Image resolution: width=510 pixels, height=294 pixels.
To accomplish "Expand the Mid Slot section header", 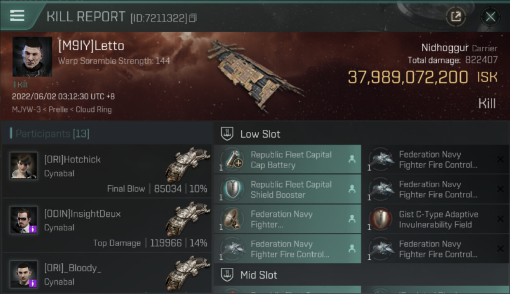I will [x=259, y=275].
